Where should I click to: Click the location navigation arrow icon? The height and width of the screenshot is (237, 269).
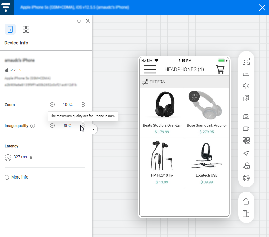point(246,153)
